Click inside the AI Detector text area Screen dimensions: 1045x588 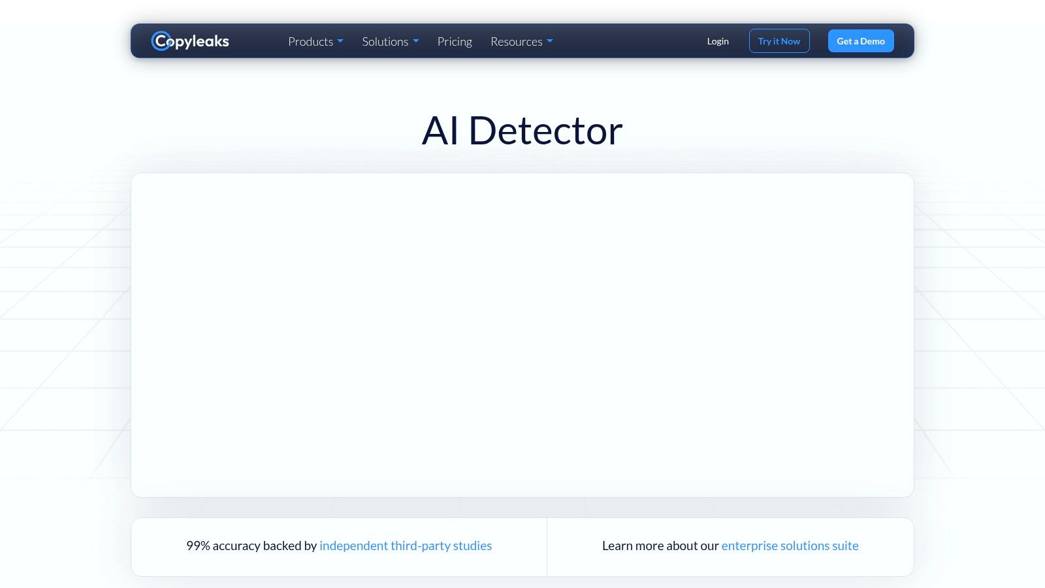coord(522,335)
